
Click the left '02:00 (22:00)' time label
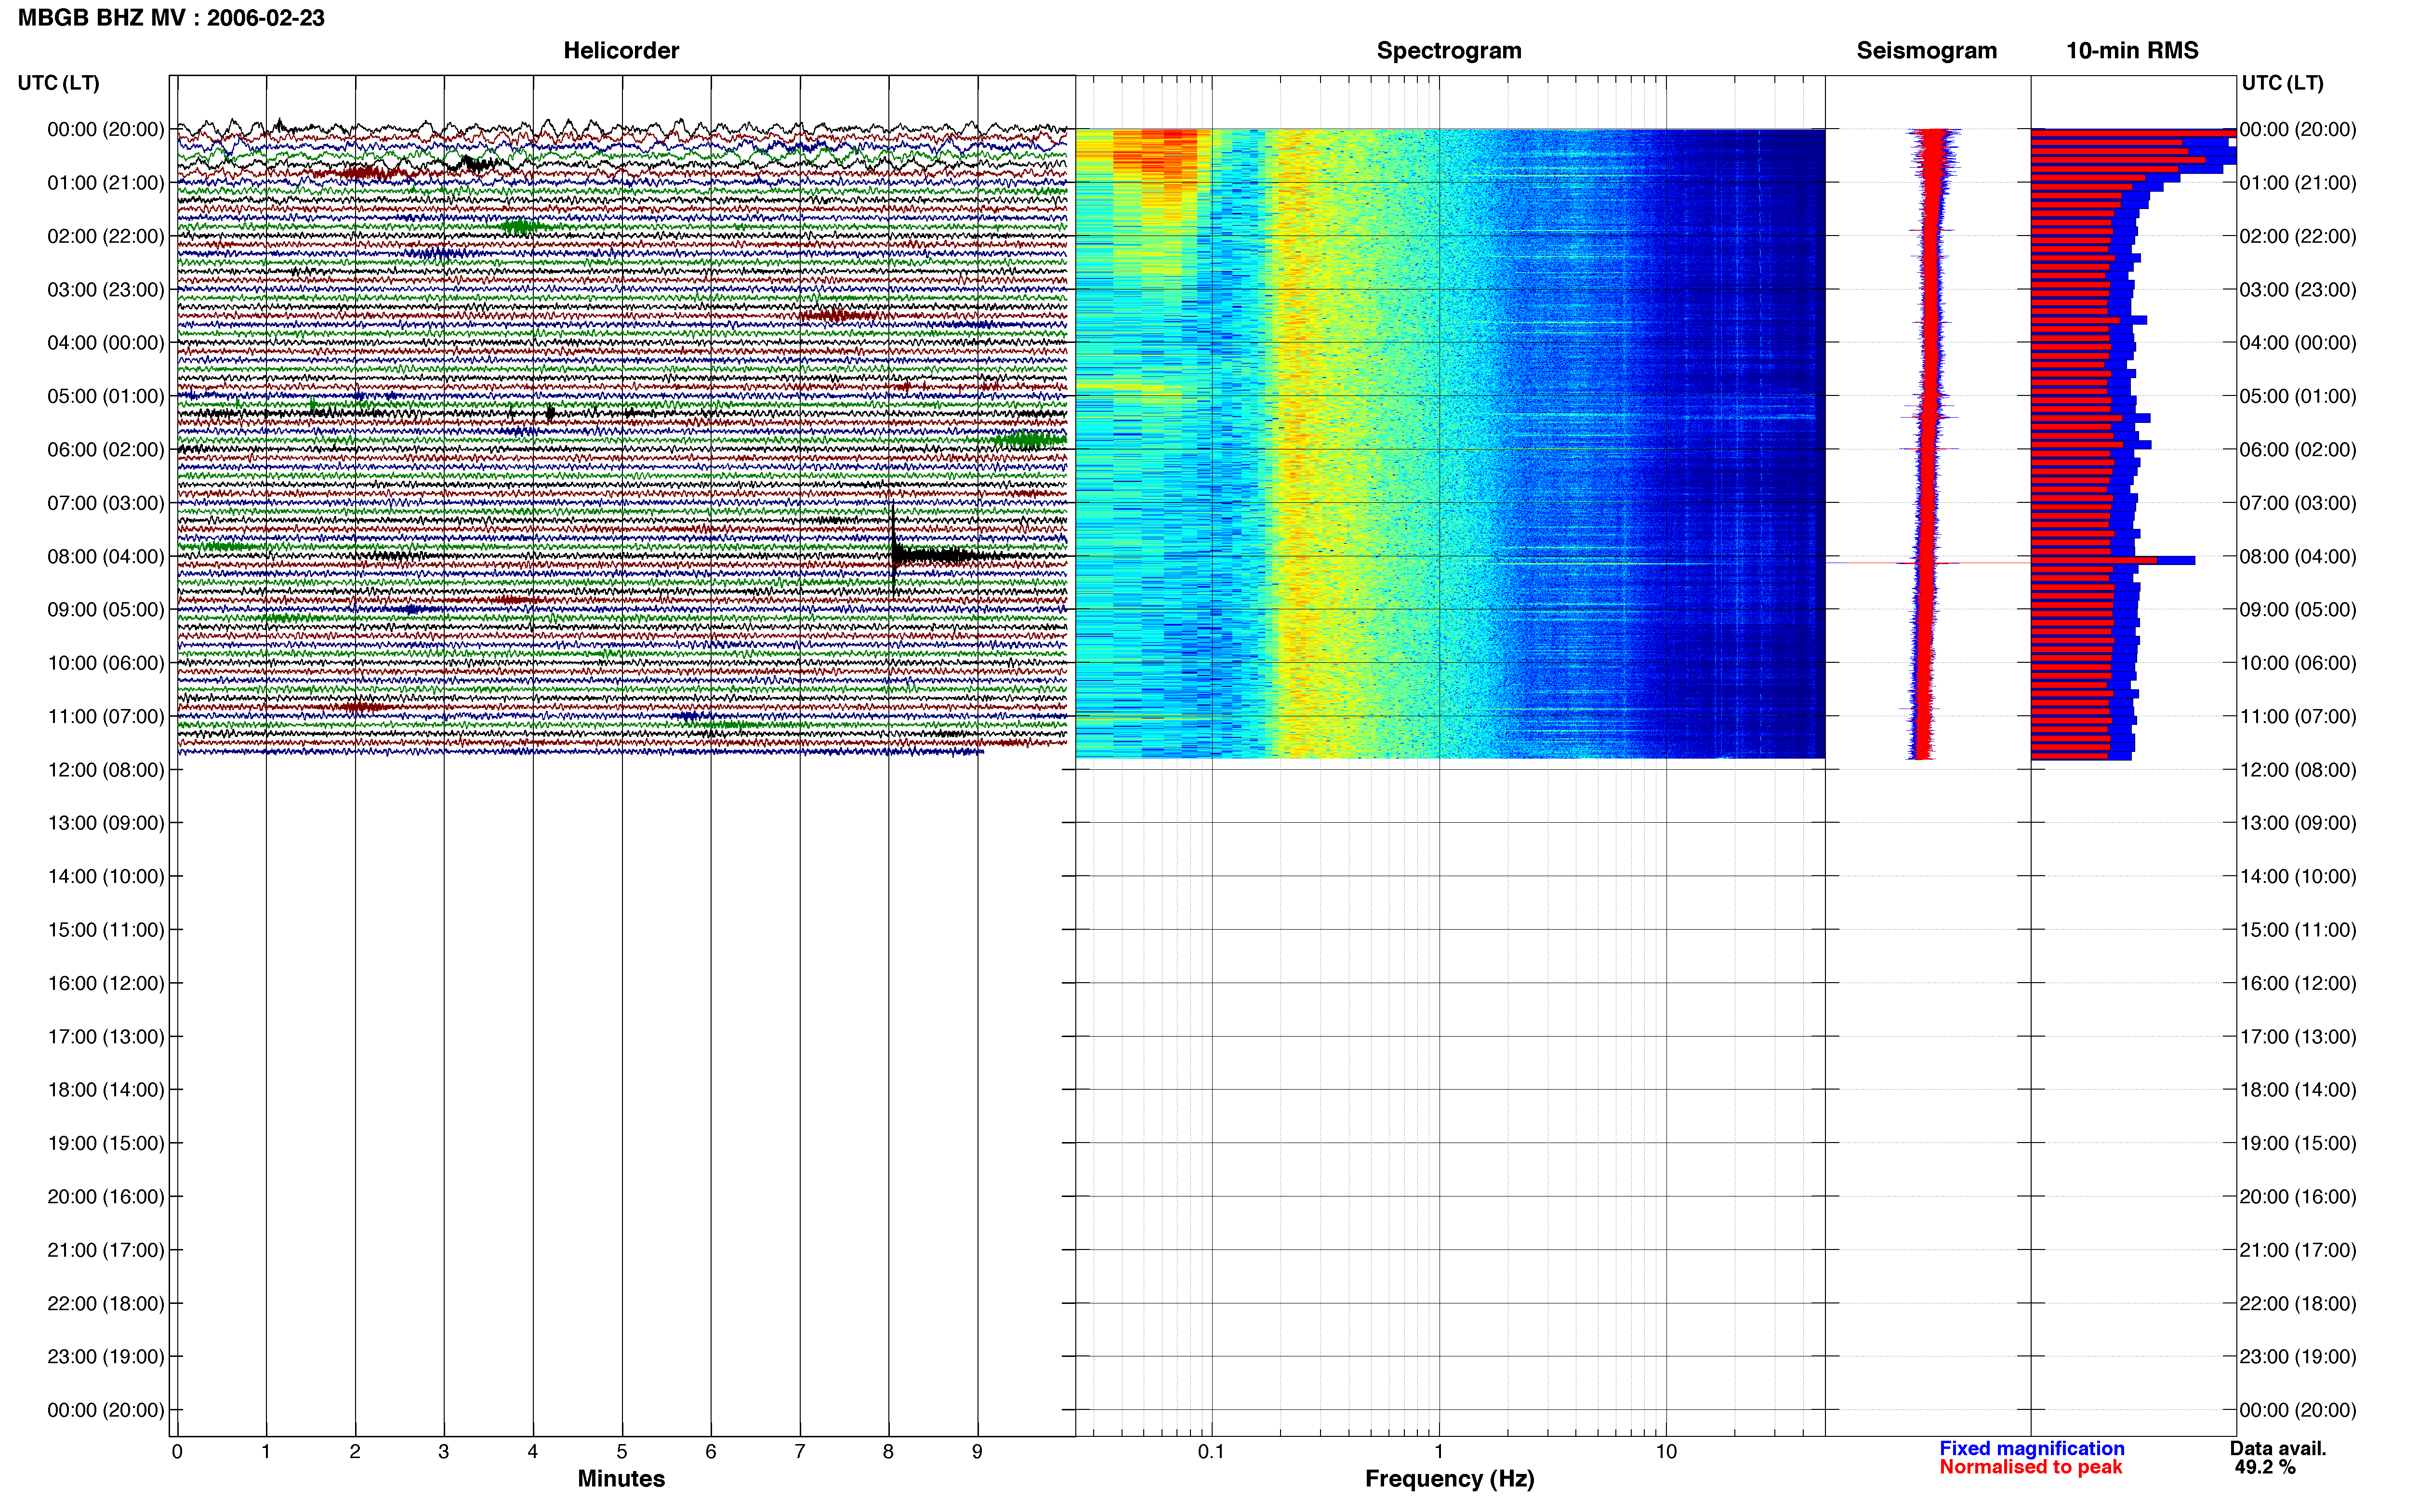click(106, 236)
